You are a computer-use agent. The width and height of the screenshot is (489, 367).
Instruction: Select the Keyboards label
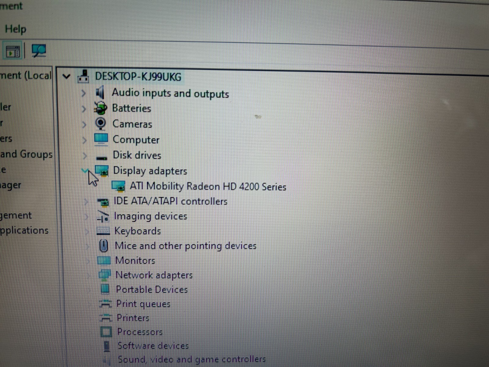click(x=138, y=231)
